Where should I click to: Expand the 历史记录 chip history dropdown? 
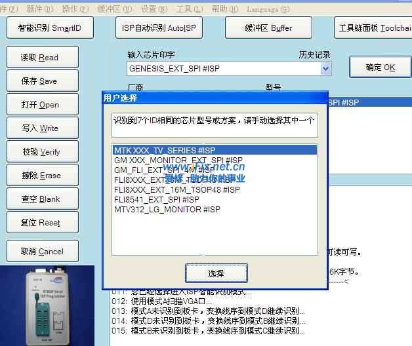pyautogui.click(x=325, y=69)
